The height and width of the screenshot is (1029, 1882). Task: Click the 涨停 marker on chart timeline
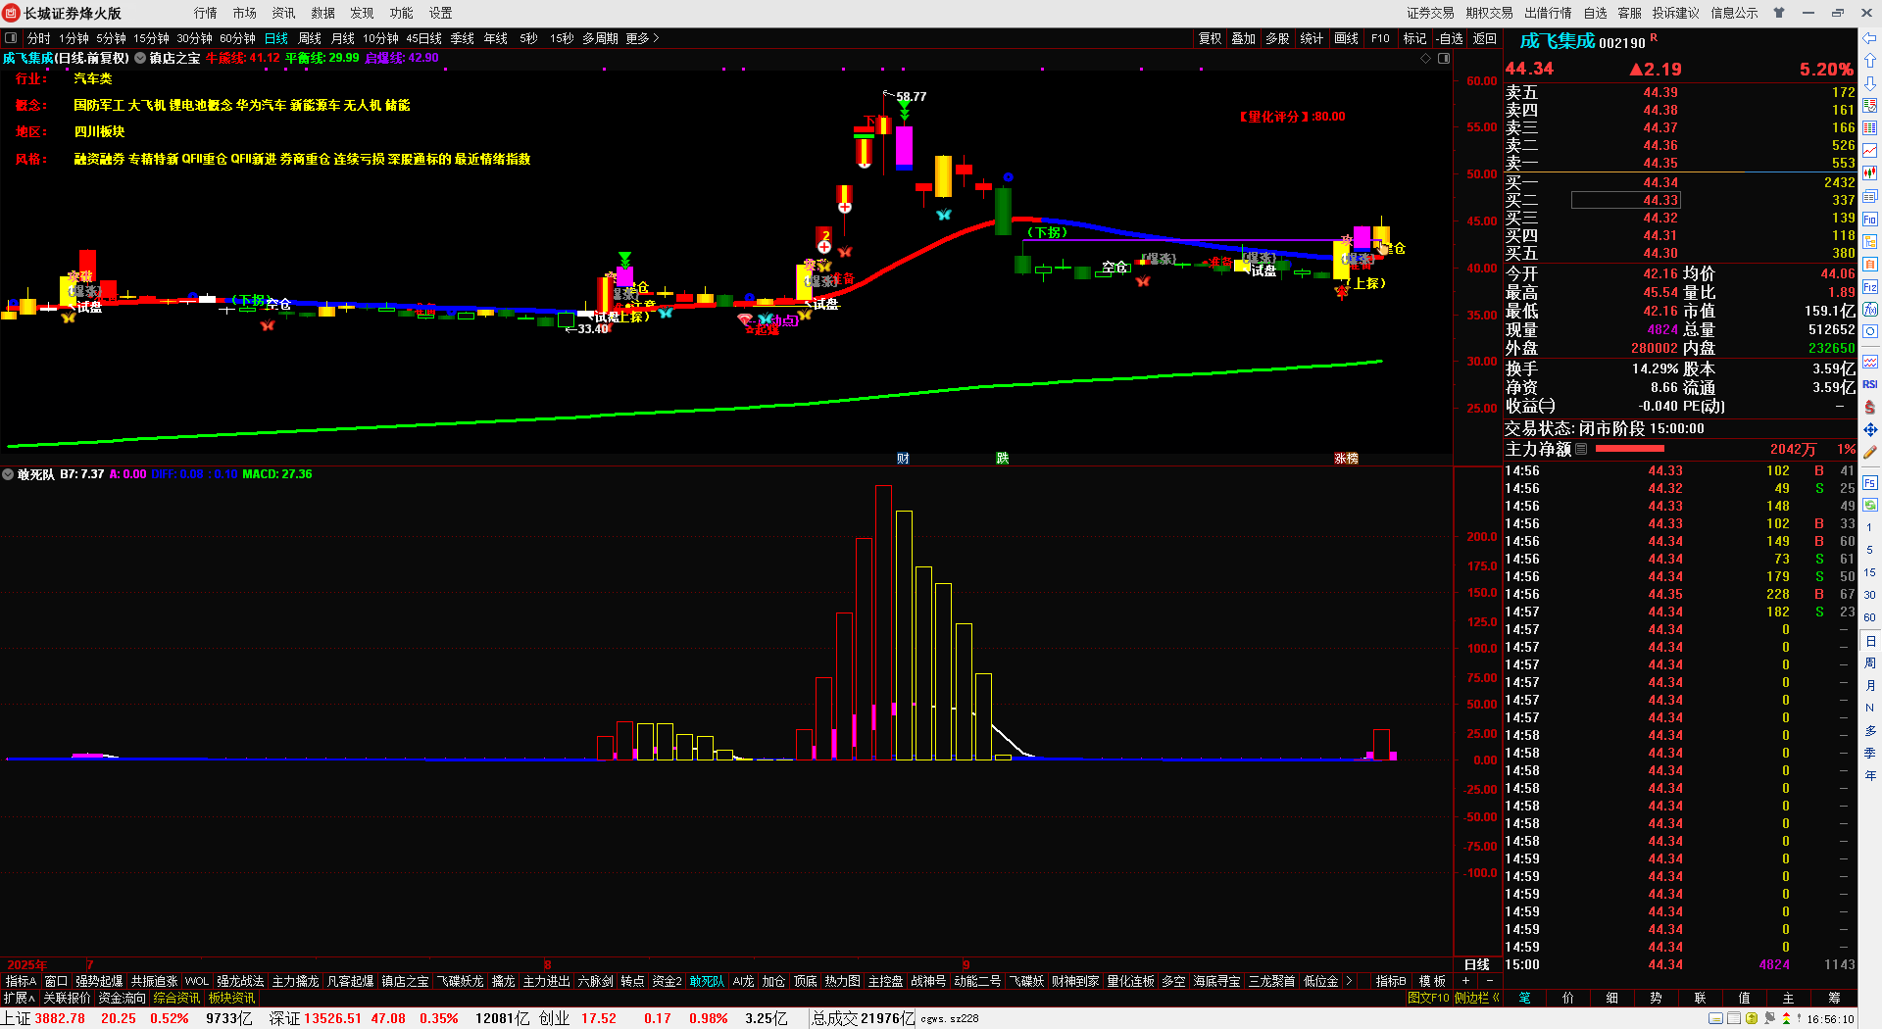[x=1346, y=458]
